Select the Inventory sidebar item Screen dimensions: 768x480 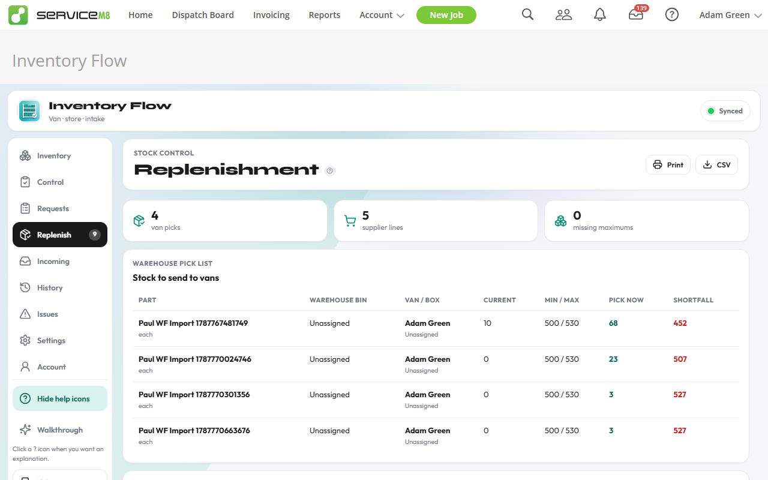coord(60,156)
